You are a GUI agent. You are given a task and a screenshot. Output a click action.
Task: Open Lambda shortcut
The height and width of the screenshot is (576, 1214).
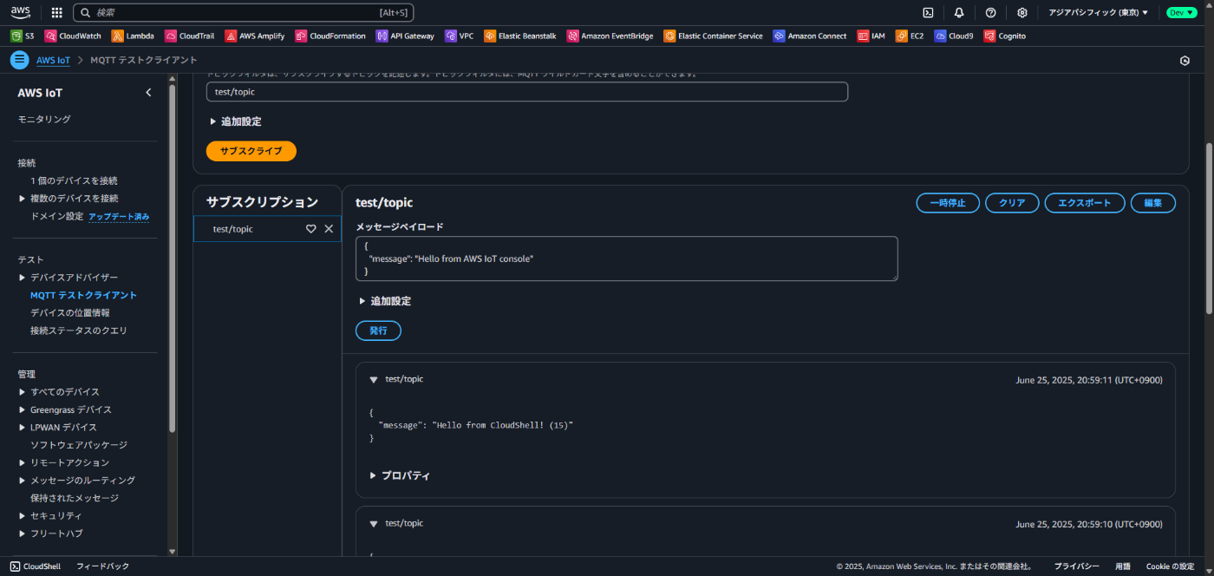(133, 36)
